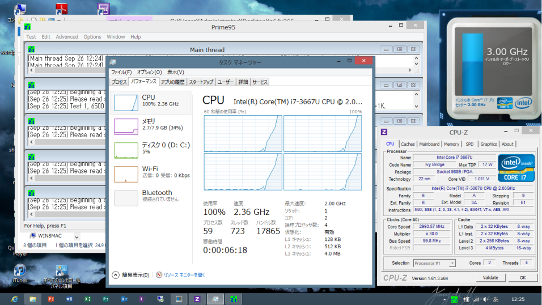Launch Excel from the taskbar
Image resolution: width=542 pixels, height=305 pixels.
pyautogui.click(x=87, y=299)
